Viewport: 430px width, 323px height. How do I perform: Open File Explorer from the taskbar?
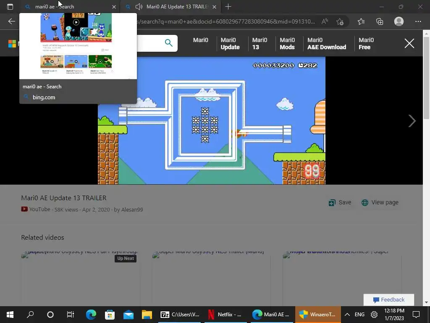(x=147, y=315)
